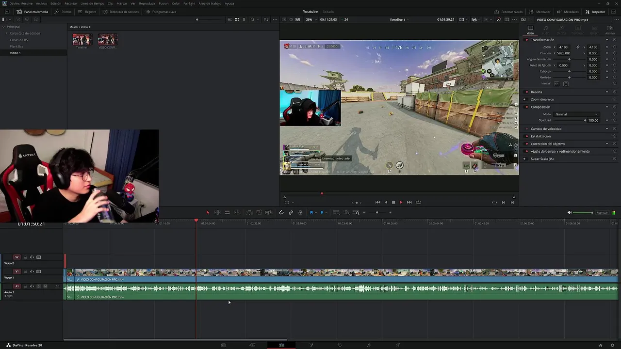Toggle the Registro index panel
Viewport: 621px width, 349px height.
pyautogui.click(x=87, y=12)
